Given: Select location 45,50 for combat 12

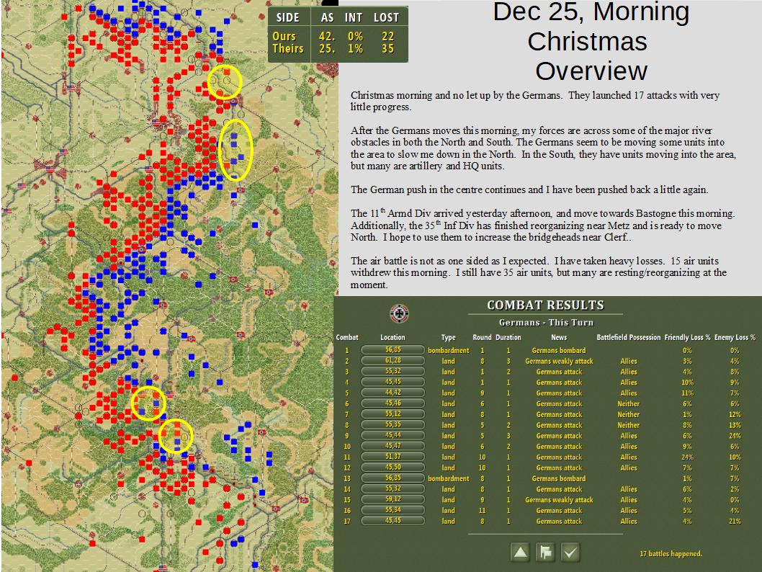Looking at the screenshot, I should [x=393, y=468].
